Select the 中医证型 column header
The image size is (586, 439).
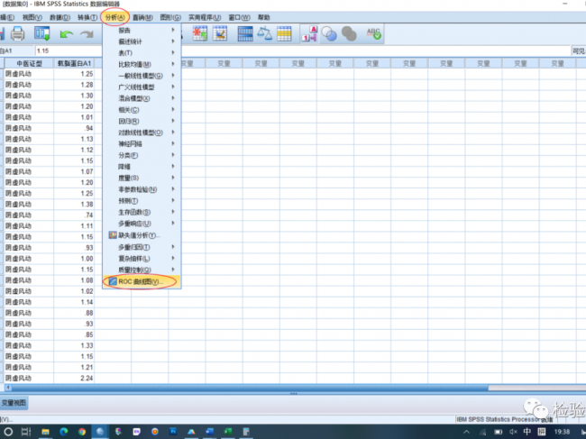click(x=29, y=63)
